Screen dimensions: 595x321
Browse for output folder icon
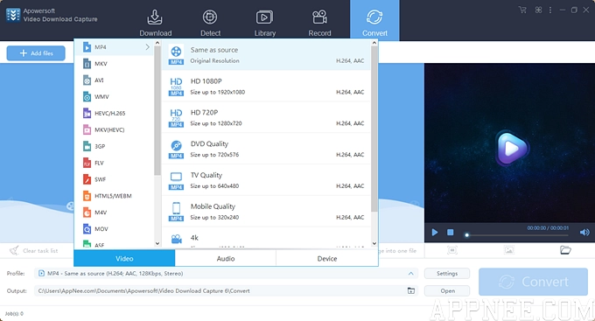click(411, 290)
